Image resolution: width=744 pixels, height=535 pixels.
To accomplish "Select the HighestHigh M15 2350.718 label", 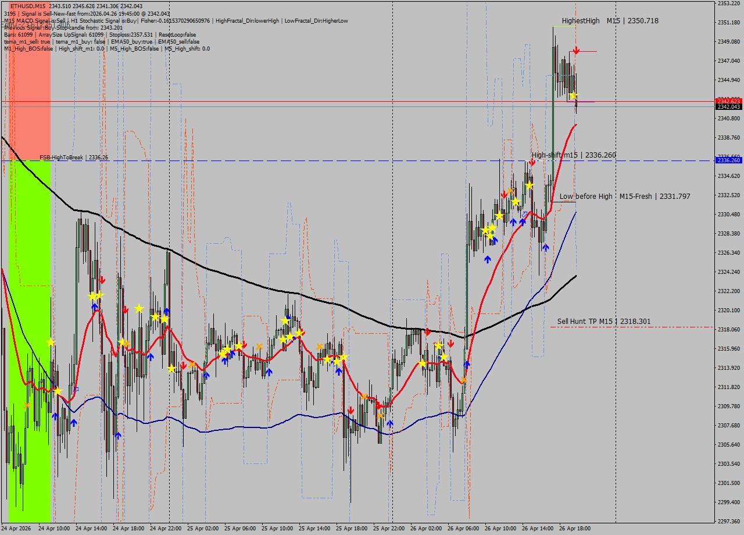I will [x=610, y=21].
